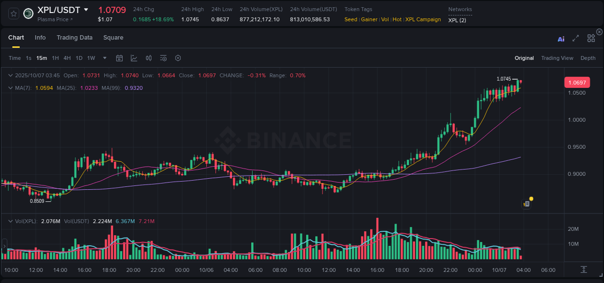This screenshot has width=604, height=283.
Task: Open the XPL/USDT pair selector dropdown
Action: 86,10
